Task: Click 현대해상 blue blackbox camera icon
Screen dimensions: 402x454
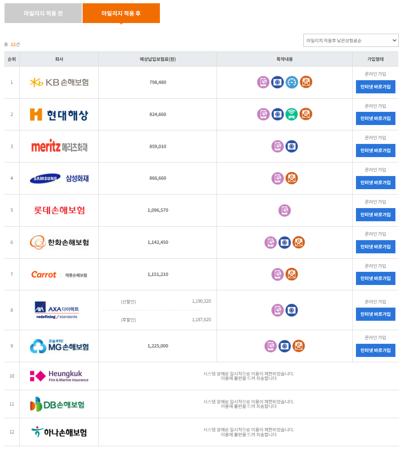Action: tap(277, 114)
